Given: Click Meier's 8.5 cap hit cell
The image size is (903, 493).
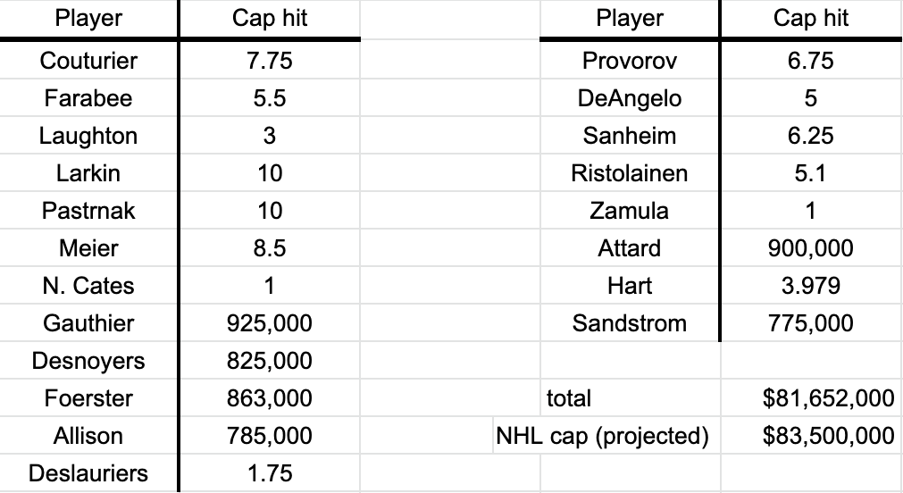Looking at the screenshot, I should (269, 248).
